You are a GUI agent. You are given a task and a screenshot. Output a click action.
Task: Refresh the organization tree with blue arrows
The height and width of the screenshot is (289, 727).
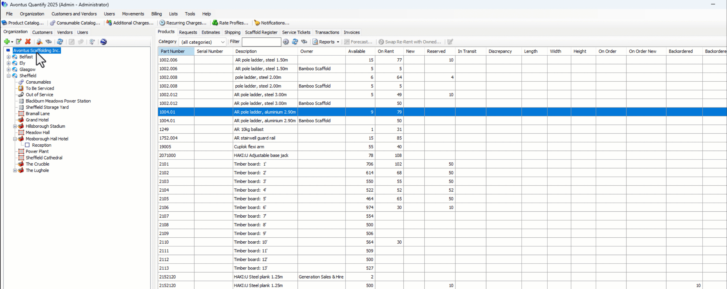pyautogui.click(x=60, y=42)
